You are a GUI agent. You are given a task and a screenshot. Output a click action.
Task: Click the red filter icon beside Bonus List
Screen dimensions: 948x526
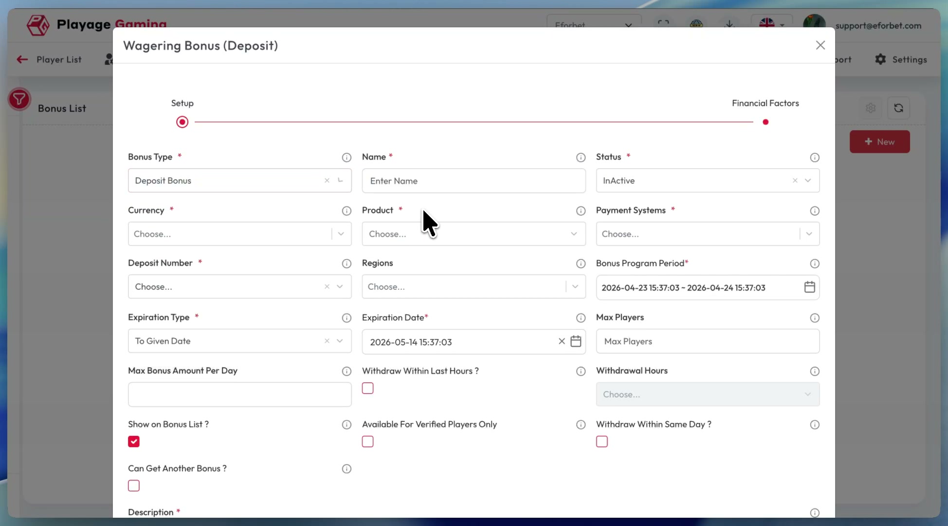tap(19, 99)
